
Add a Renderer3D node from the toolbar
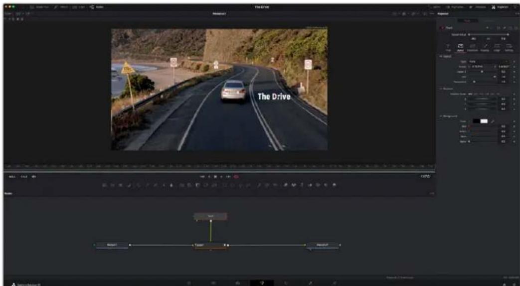(x=334, y=186)
